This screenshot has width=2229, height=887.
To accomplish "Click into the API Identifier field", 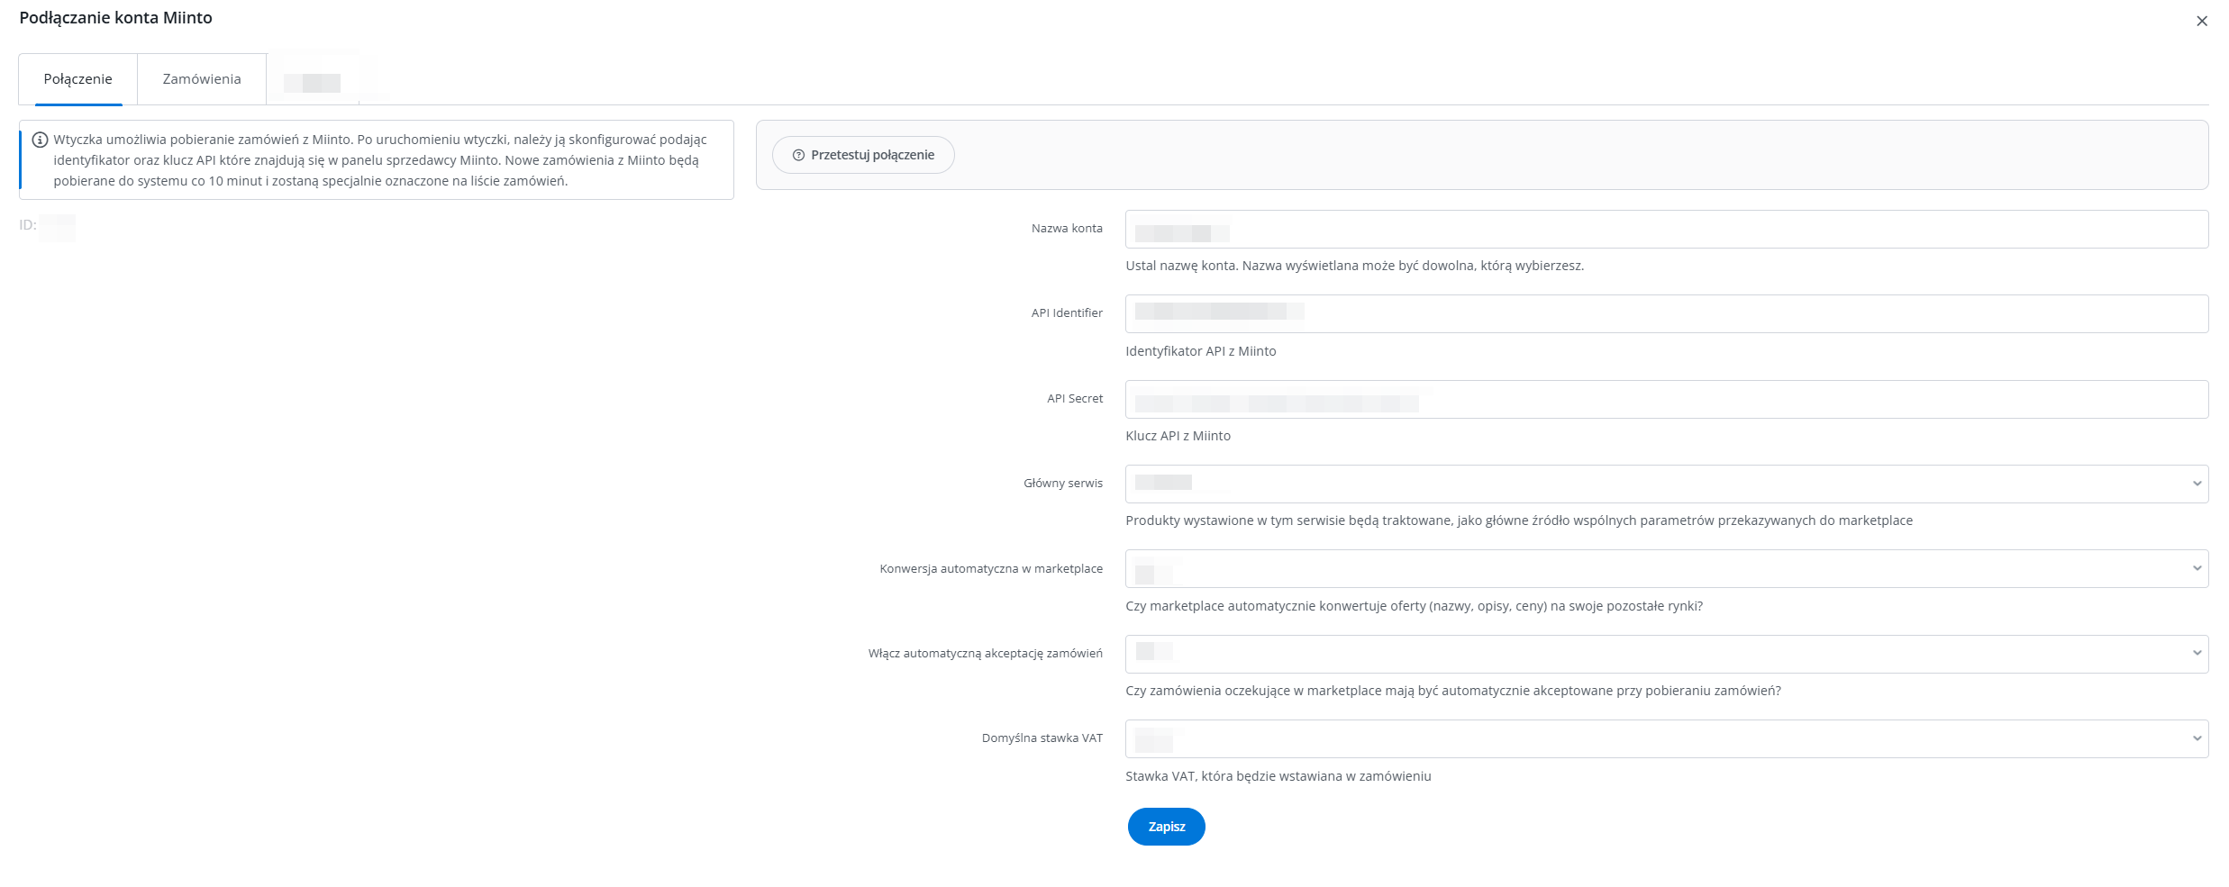I will pyautogui.click(x=1665, y=313).
